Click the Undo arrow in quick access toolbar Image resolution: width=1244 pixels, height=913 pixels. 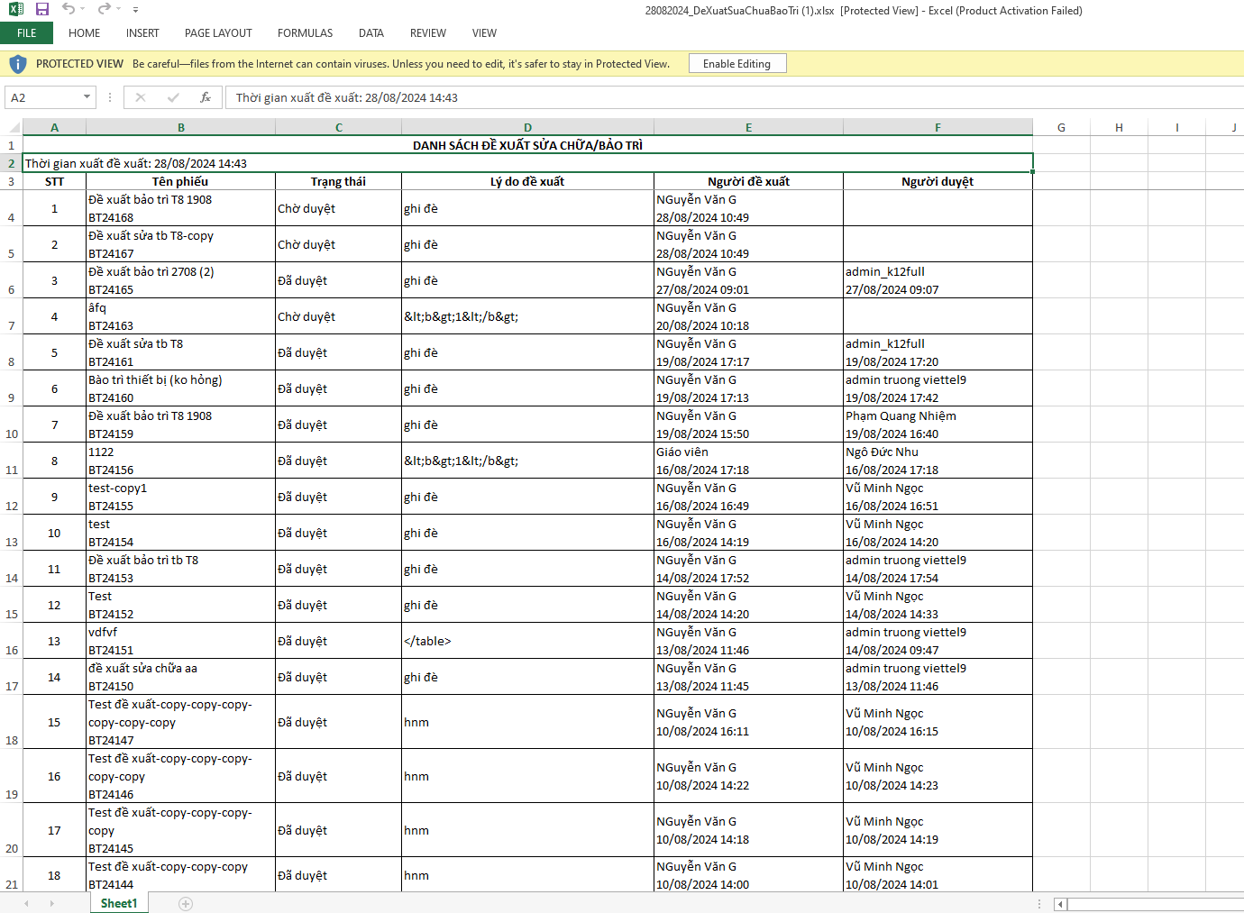point(69,9)
